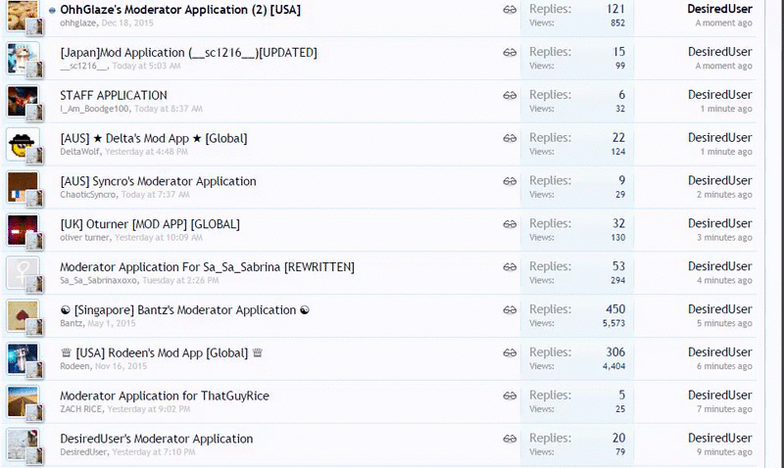The width and height of the screenshot is (784, 468).
Task: Click '3 minutes ago' timestamp on Oturner row
Action: 724,238
